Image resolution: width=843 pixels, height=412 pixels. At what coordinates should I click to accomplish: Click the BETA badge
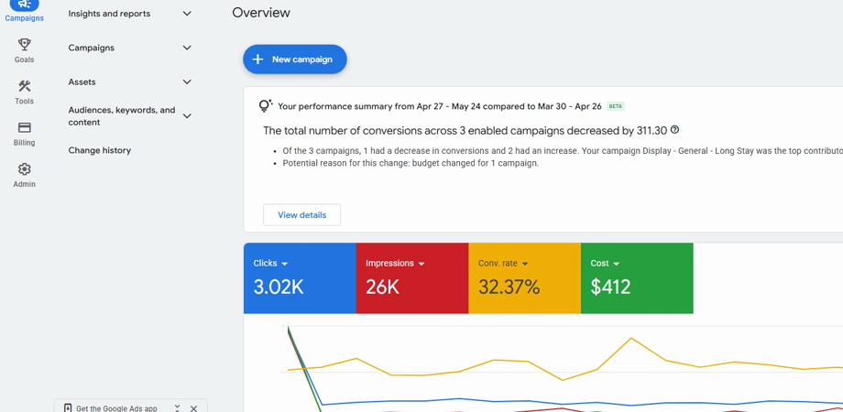[616, 106]
